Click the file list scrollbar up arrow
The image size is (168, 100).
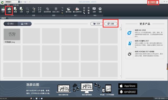tap(120, 27)
